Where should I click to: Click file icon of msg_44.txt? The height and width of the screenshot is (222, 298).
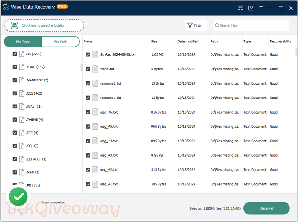pos(95,141)
